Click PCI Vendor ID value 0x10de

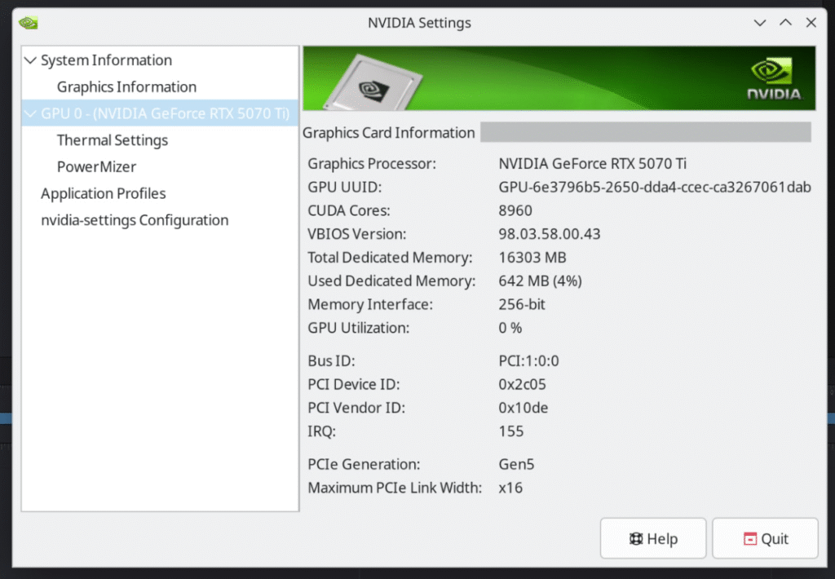coord(523,408)
